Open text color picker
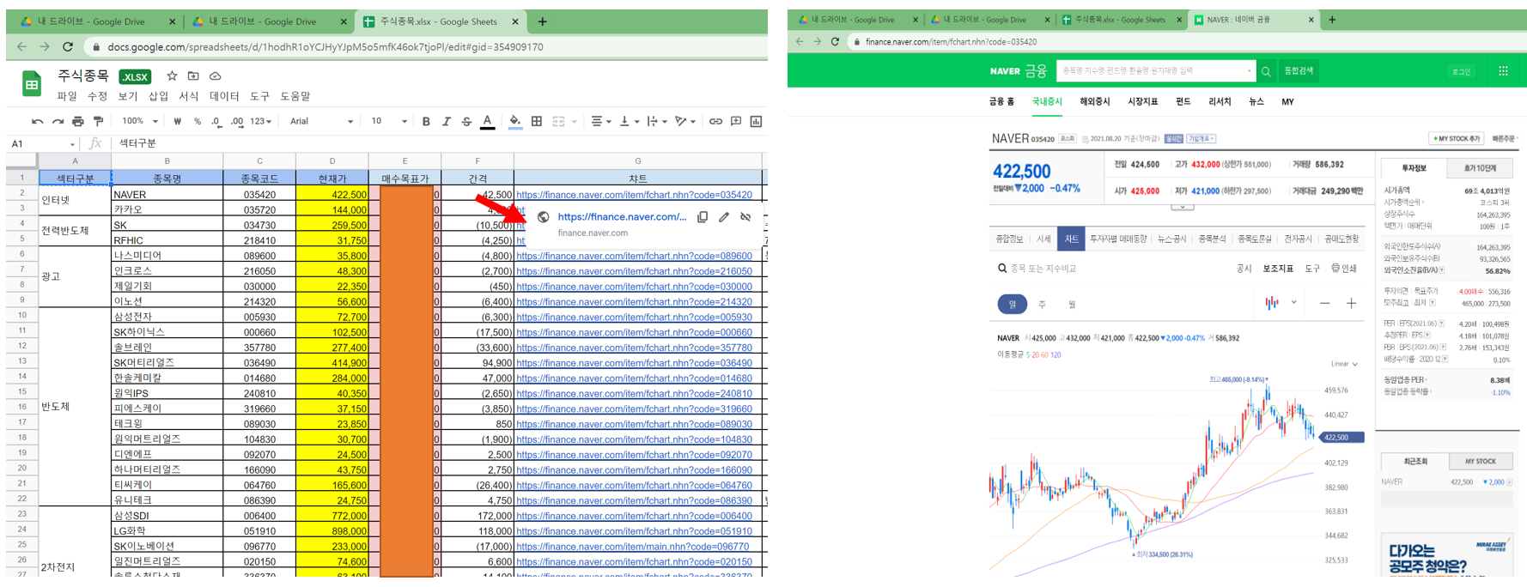The height and width of the screenshot is (587, 1527). click(x=488, y=122)
